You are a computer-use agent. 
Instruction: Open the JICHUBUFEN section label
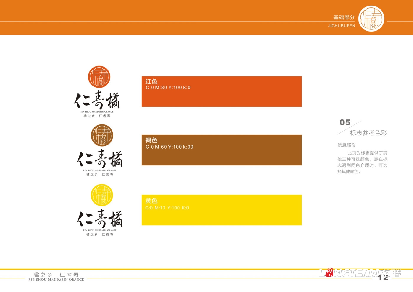[x=341, y=26]
